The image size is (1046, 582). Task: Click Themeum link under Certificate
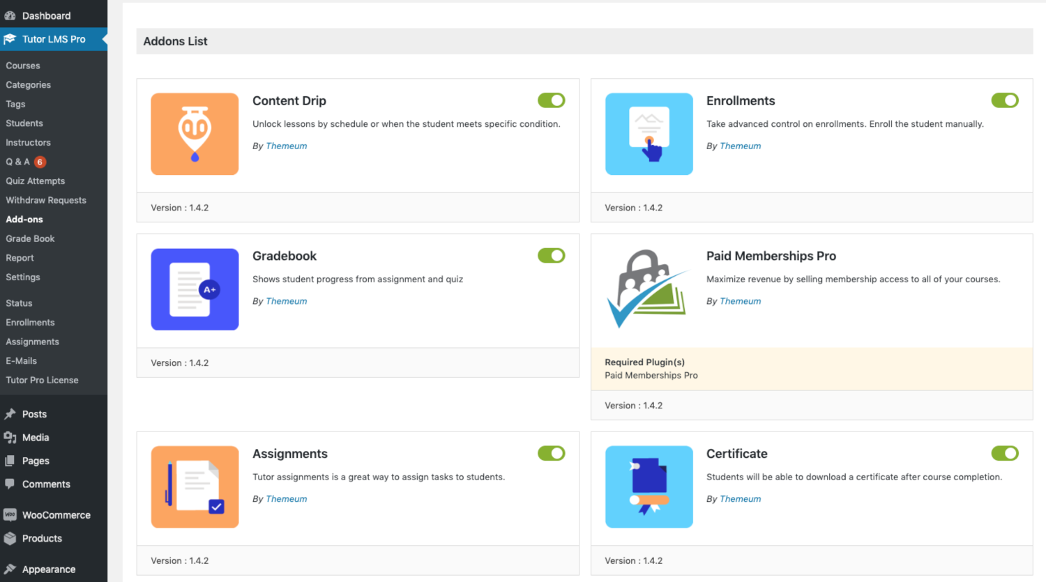[x=741, y=499]
